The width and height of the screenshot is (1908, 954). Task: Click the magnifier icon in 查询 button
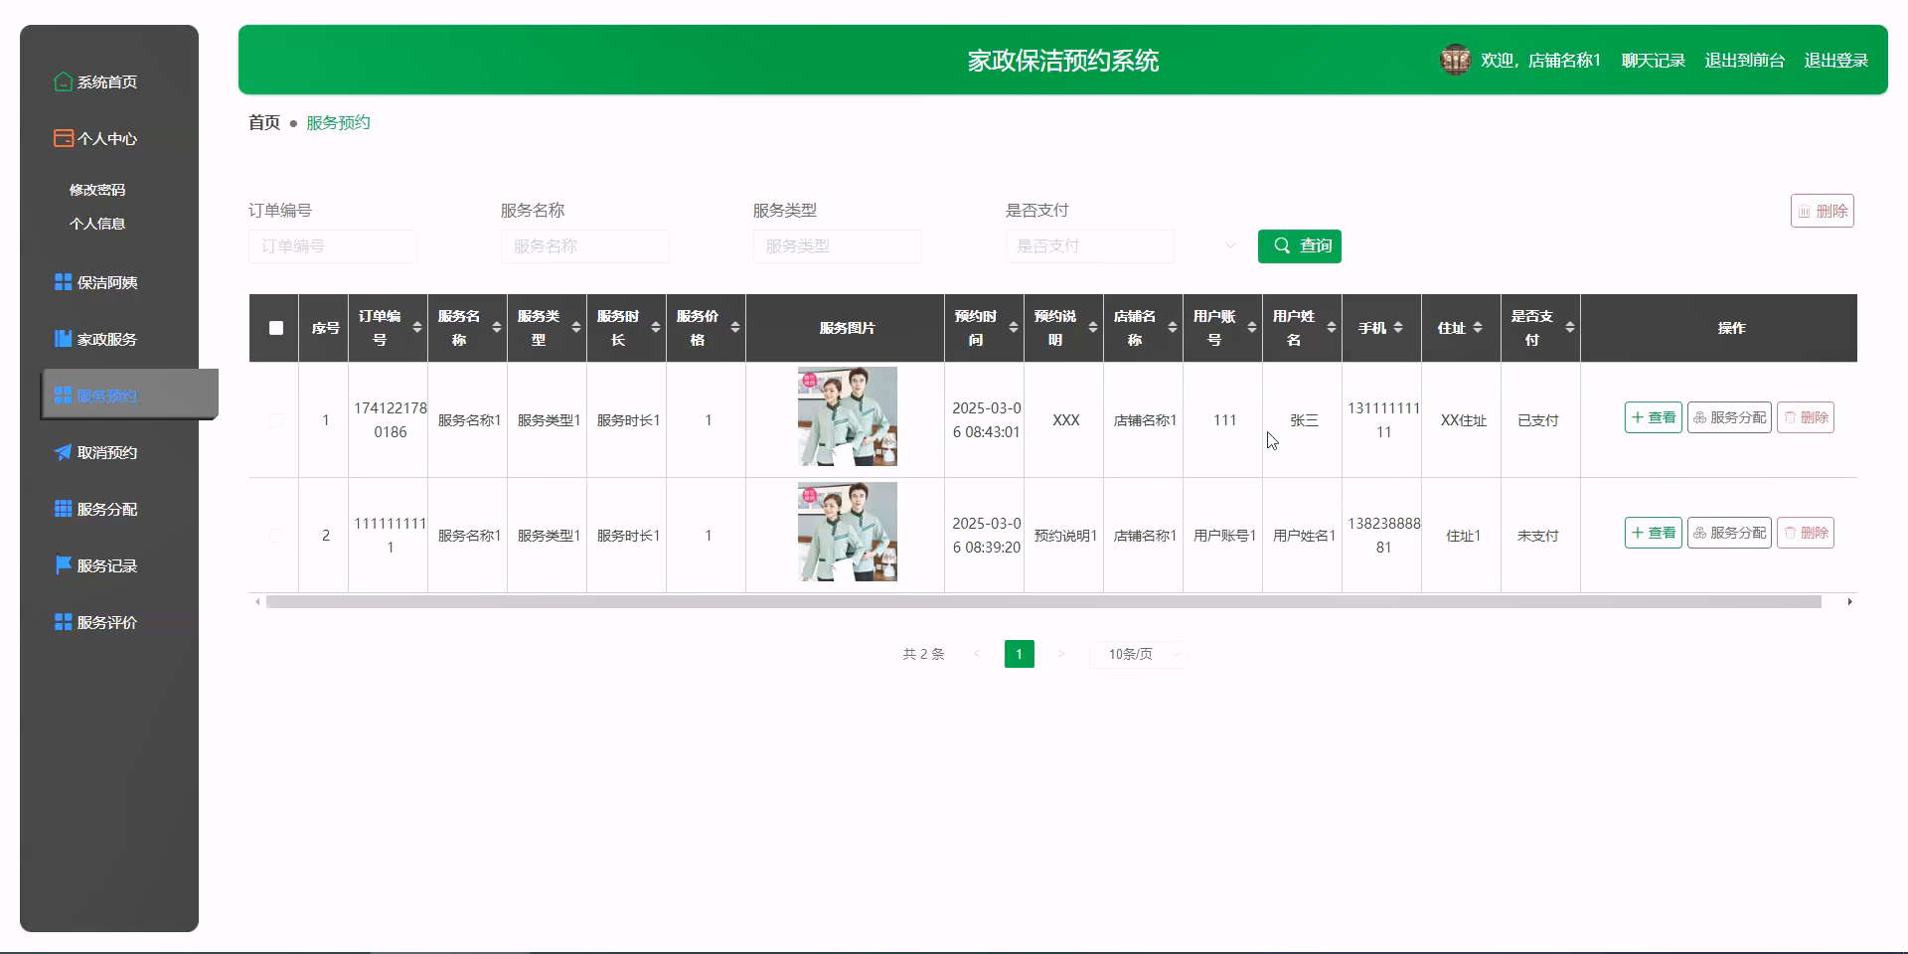point(1283,245)
